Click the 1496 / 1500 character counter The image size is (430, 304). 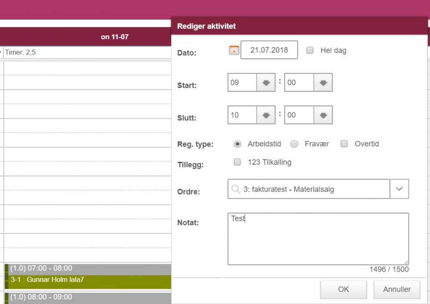point(389,270)
